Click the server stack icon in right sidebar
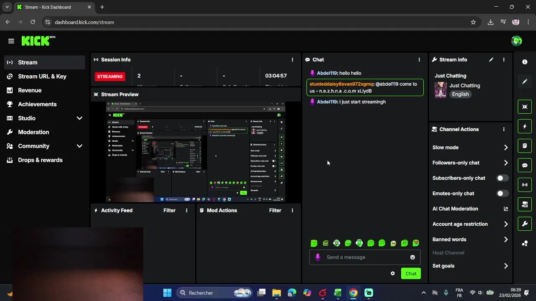Viewport: 536px width, 301px height. click(525, 204)
